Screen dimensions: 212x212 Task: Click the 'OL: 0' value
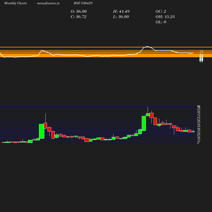161,22
